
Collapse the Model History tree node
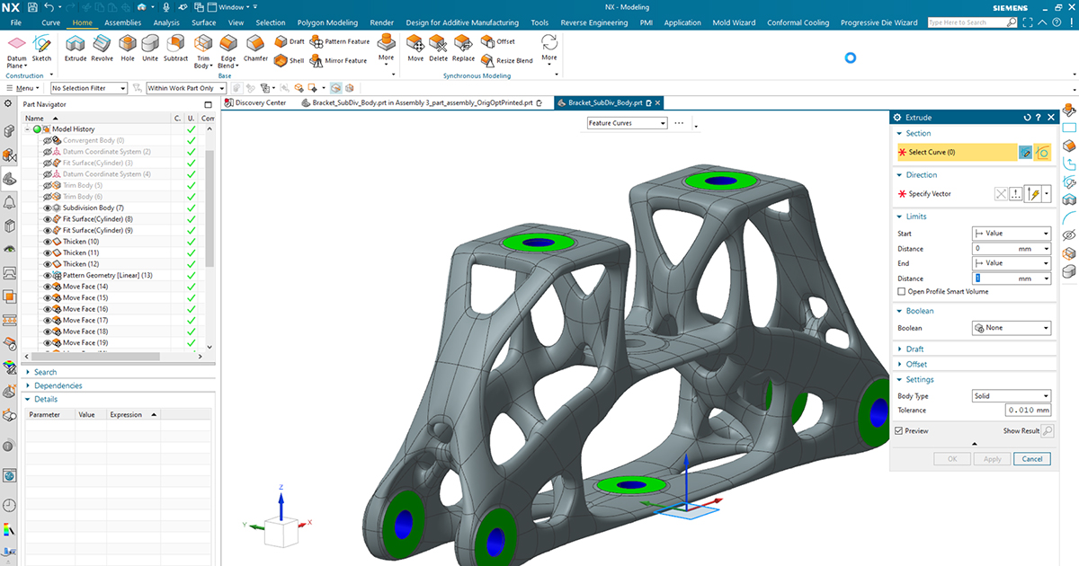[26, 129]
